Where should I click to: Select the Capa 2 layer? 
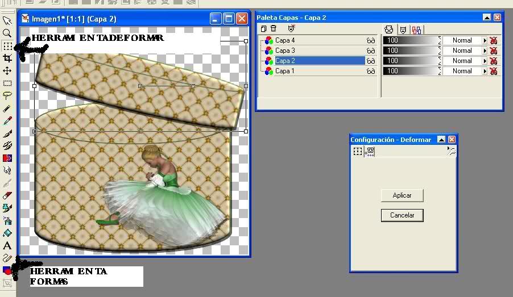320,61
